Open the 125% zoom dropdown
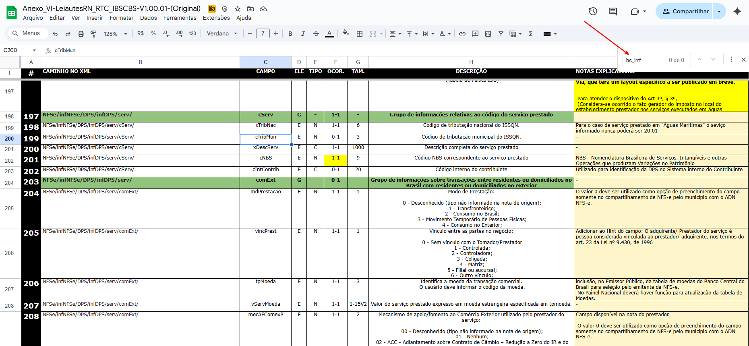Image resolution: width=749 pixels, height=346 pixels. [115, 34]
